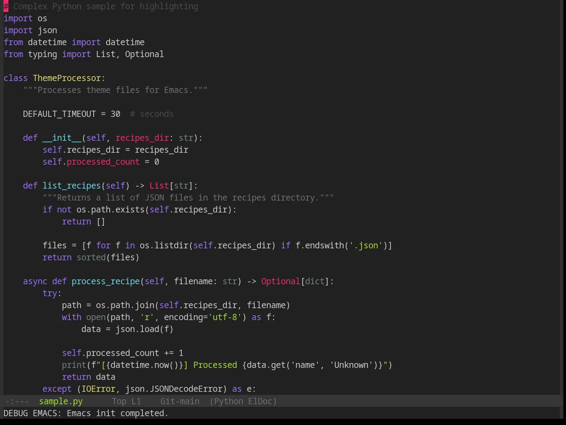Click 'os.path.exists' call
Screen dimensions: 566x425
111,210
